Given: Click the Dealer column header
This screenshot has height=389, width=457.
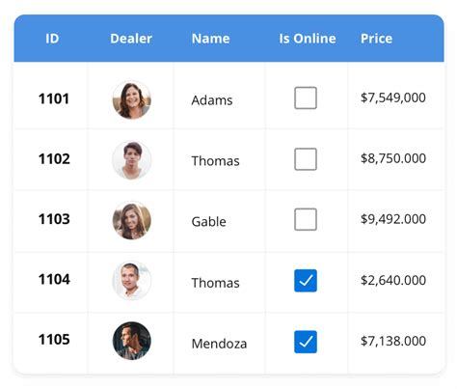Looking at the screenshot, I should point(131,39).
